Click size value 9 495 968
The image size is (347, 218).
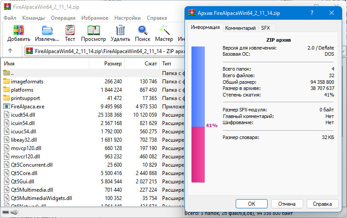point(111,106)
